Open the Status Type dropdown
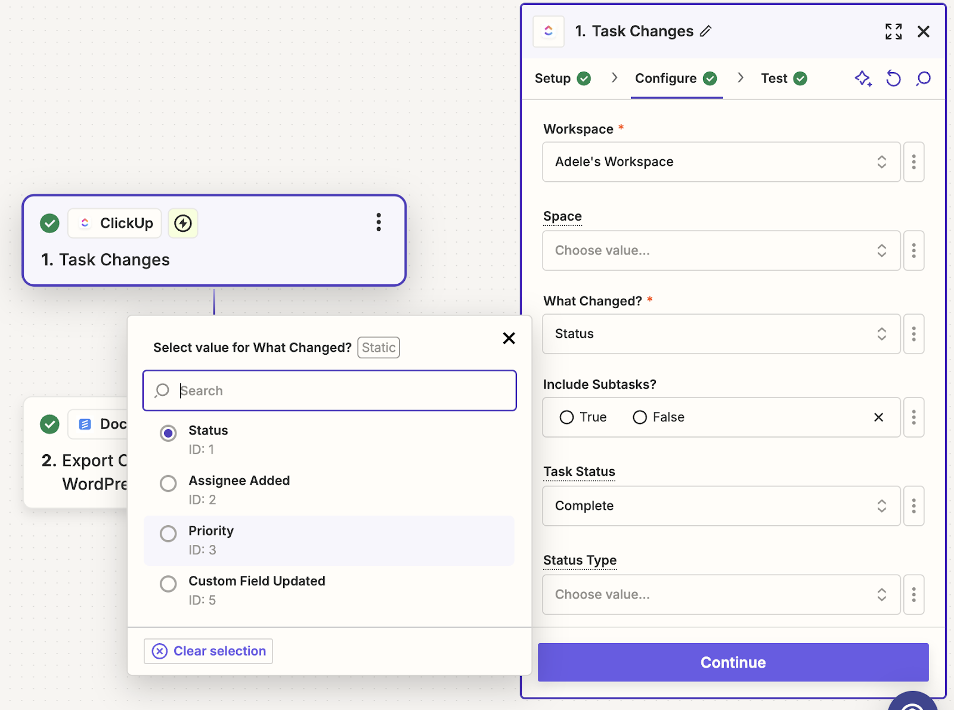Image resolution: width=954 pixels, height=710 pixels. [x=721, y=595]
